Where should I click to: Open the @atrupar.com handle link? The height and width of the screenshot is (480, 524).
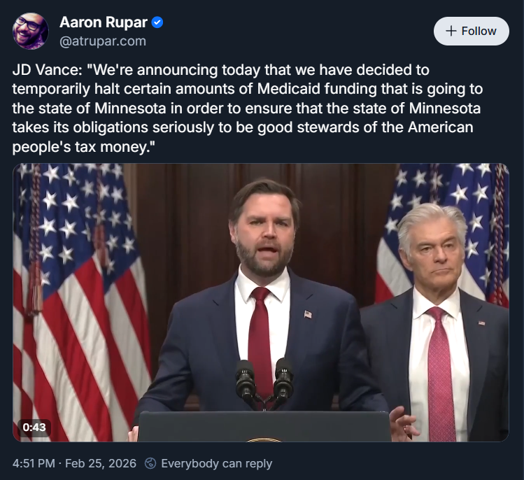tap(103, 41)
